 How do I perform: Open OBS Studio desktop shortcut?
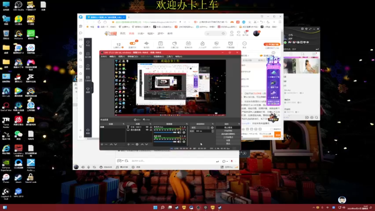point(18,6)
